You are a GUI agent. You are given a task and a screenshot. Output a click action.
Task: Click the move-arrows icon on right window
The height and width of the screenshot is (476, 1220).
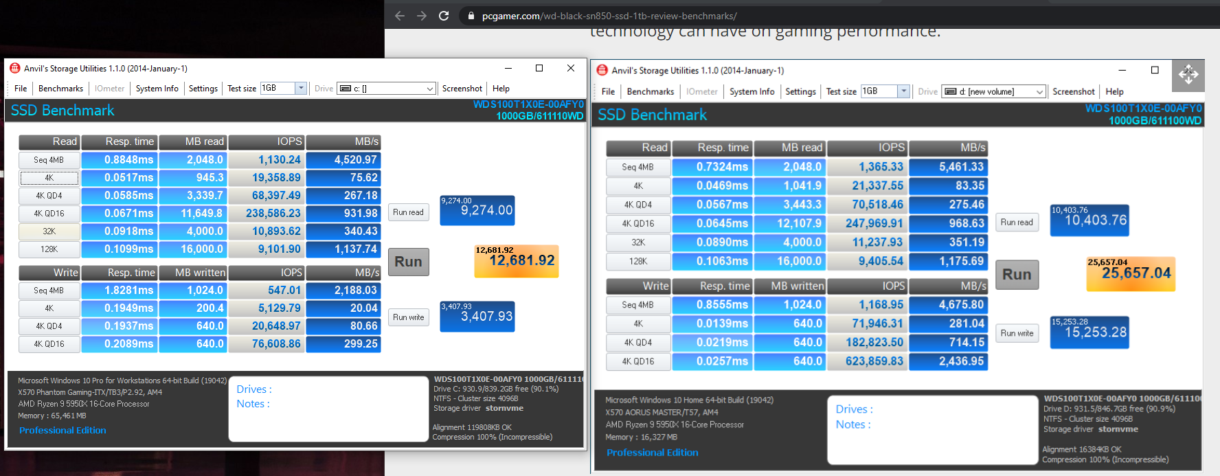[1188, 75]
